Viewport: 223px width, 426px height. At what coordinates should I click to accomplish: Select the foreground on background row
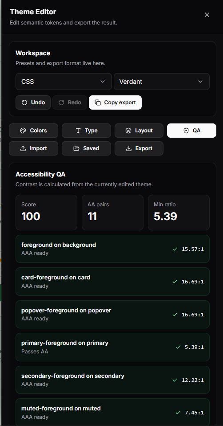pyautogui.click(x=112, y=249)
